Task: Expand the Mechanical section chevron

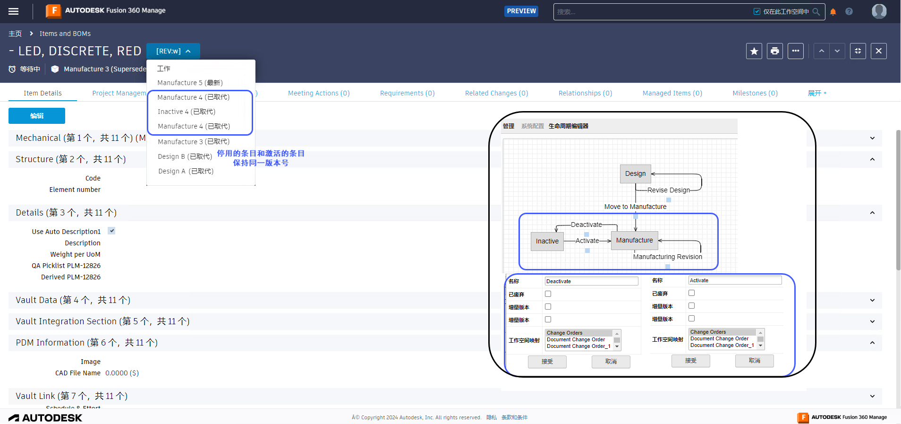Action: pos(872,138)
